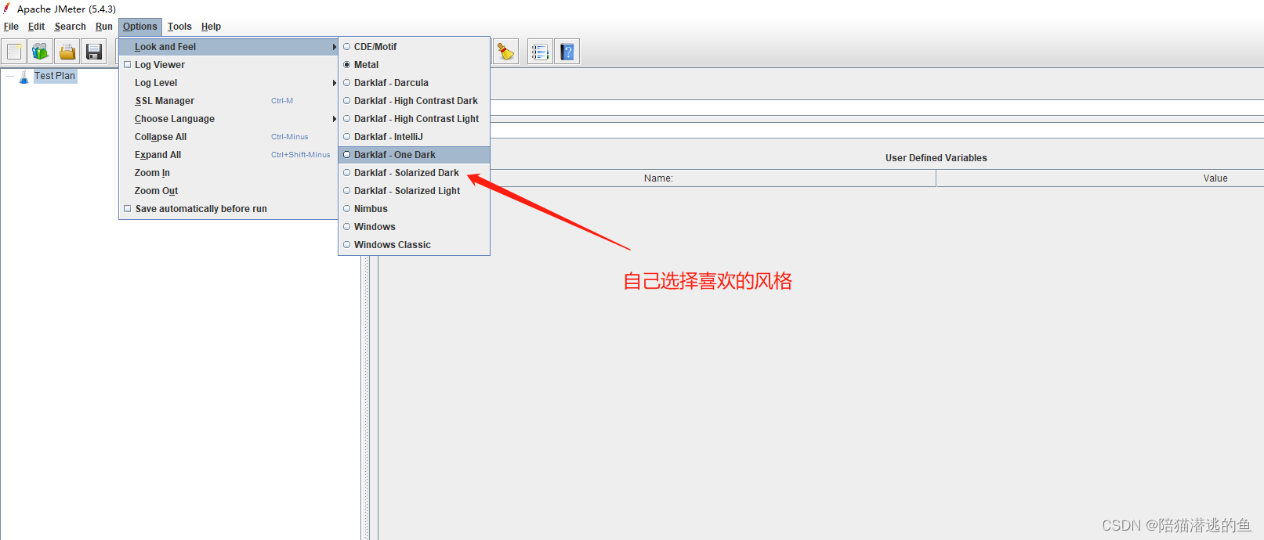Image resolution: width=1264 pixels, height=540 pixels.
Task: Select Darklaf - Solarized Light theme
Action: pos(414,191)
